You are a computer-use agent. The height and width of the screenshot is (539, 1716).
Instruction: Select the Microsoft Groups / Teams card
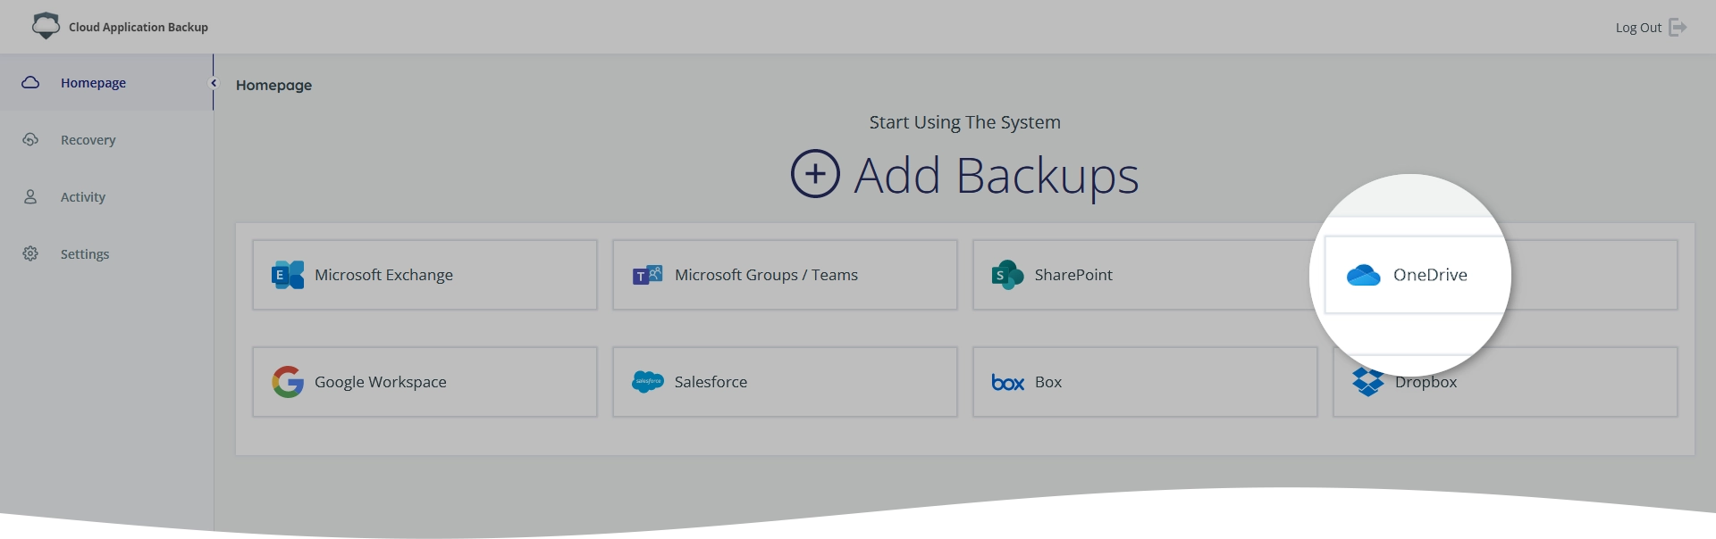point(785,275)
